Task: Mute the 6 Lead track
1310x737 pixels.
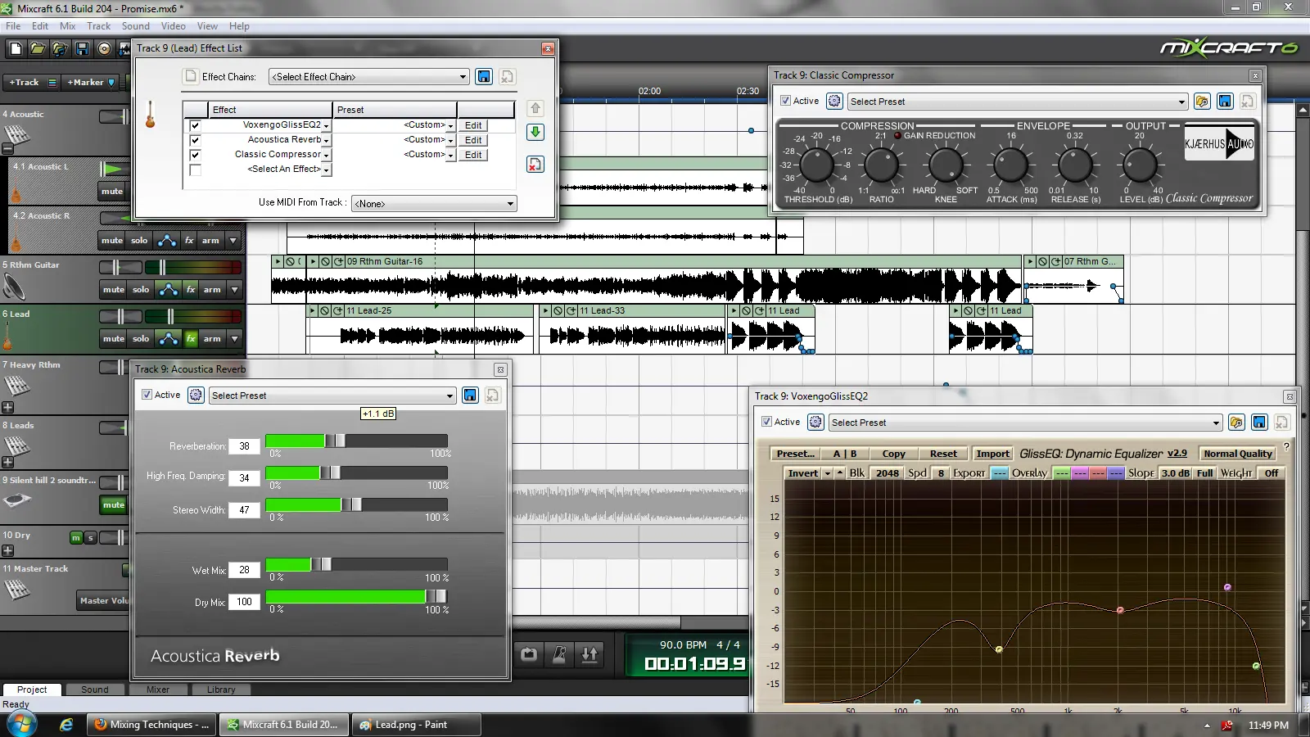Action: (x=114, y=338)
